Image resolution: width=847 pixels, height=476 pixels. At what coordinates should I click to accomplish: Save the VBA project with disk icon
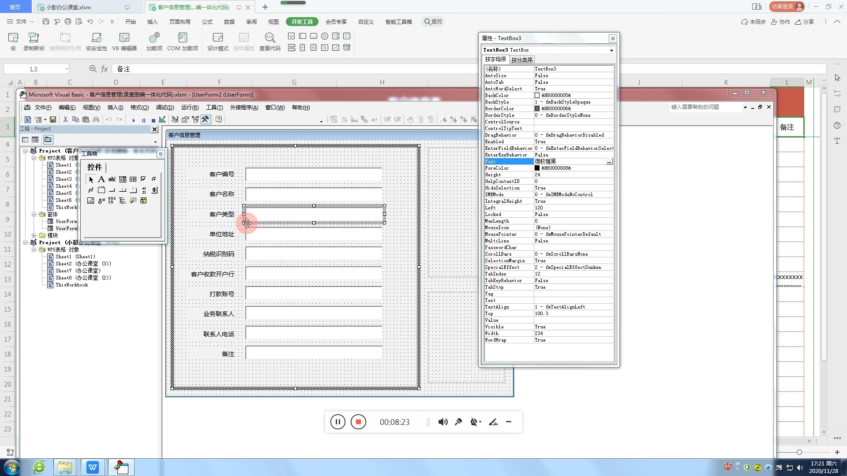(x=53, y=119)
